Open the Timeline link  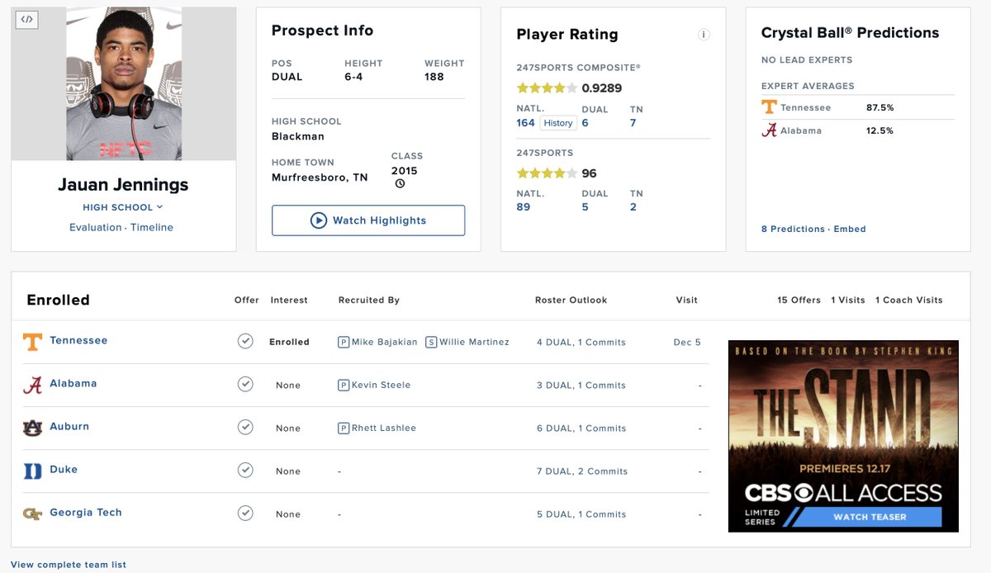[x=152, y=227]
